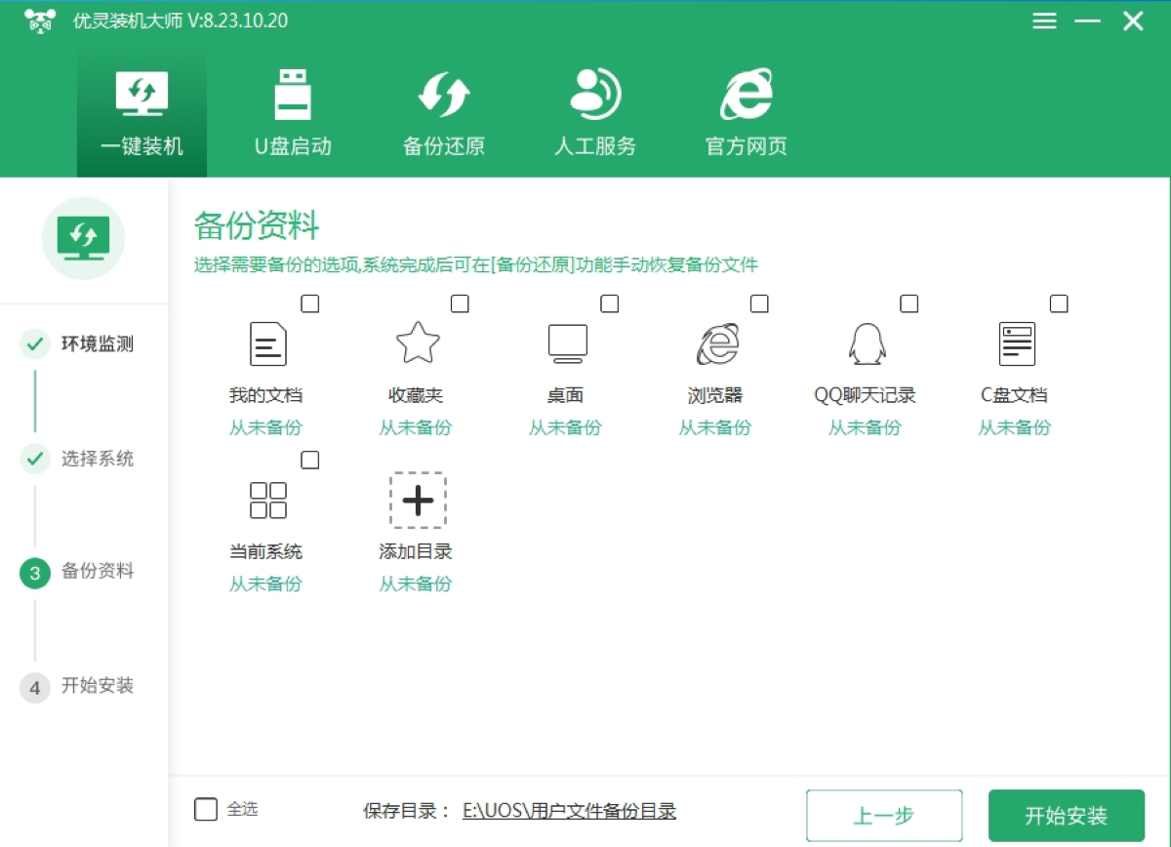This screenshot has height=847, width=1171.
Task: Check the 桌面 backup checkbox
Action: coord(610,303)
